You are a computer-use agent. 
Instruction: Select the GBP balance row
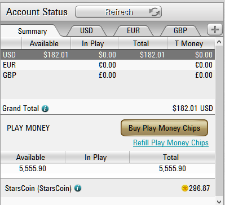click(108, 75)
